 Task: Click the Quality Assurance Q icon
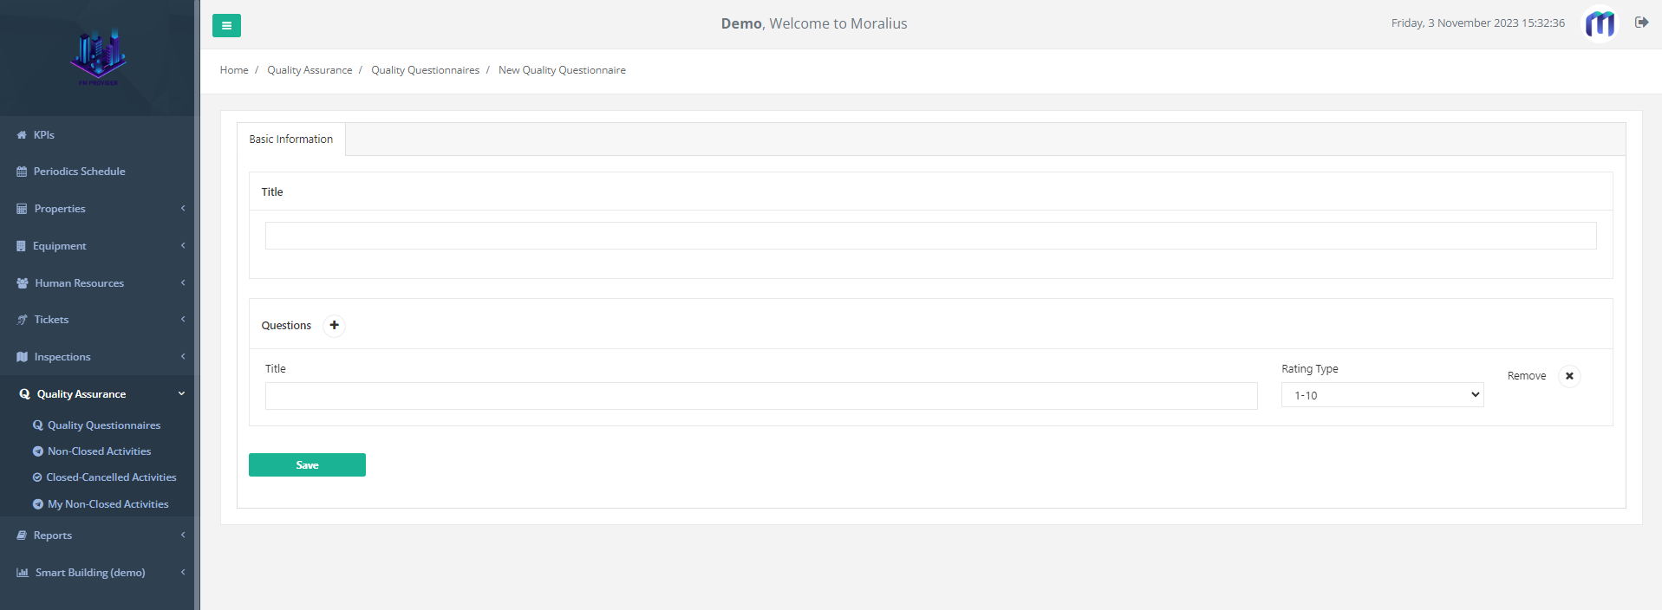tap(24, 394)
